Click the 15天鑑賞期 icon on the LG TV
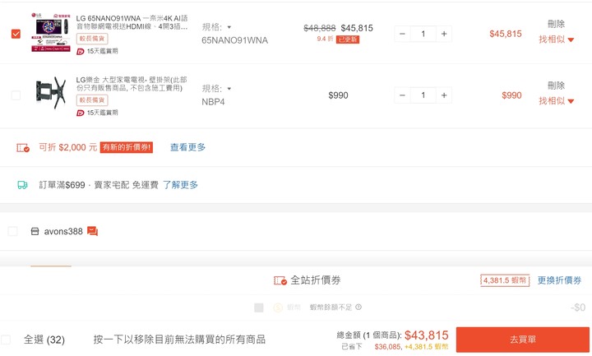The height and width of the screenshot is (356, 592). point(81,51)
